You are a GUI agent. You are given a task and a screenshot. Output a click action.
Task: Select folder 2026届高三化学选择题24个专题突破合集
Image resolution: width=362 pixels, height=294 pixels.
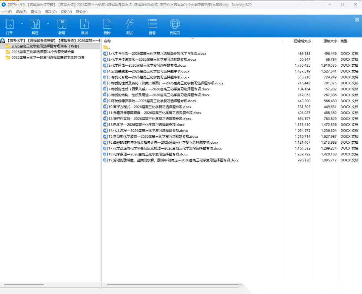43,52
